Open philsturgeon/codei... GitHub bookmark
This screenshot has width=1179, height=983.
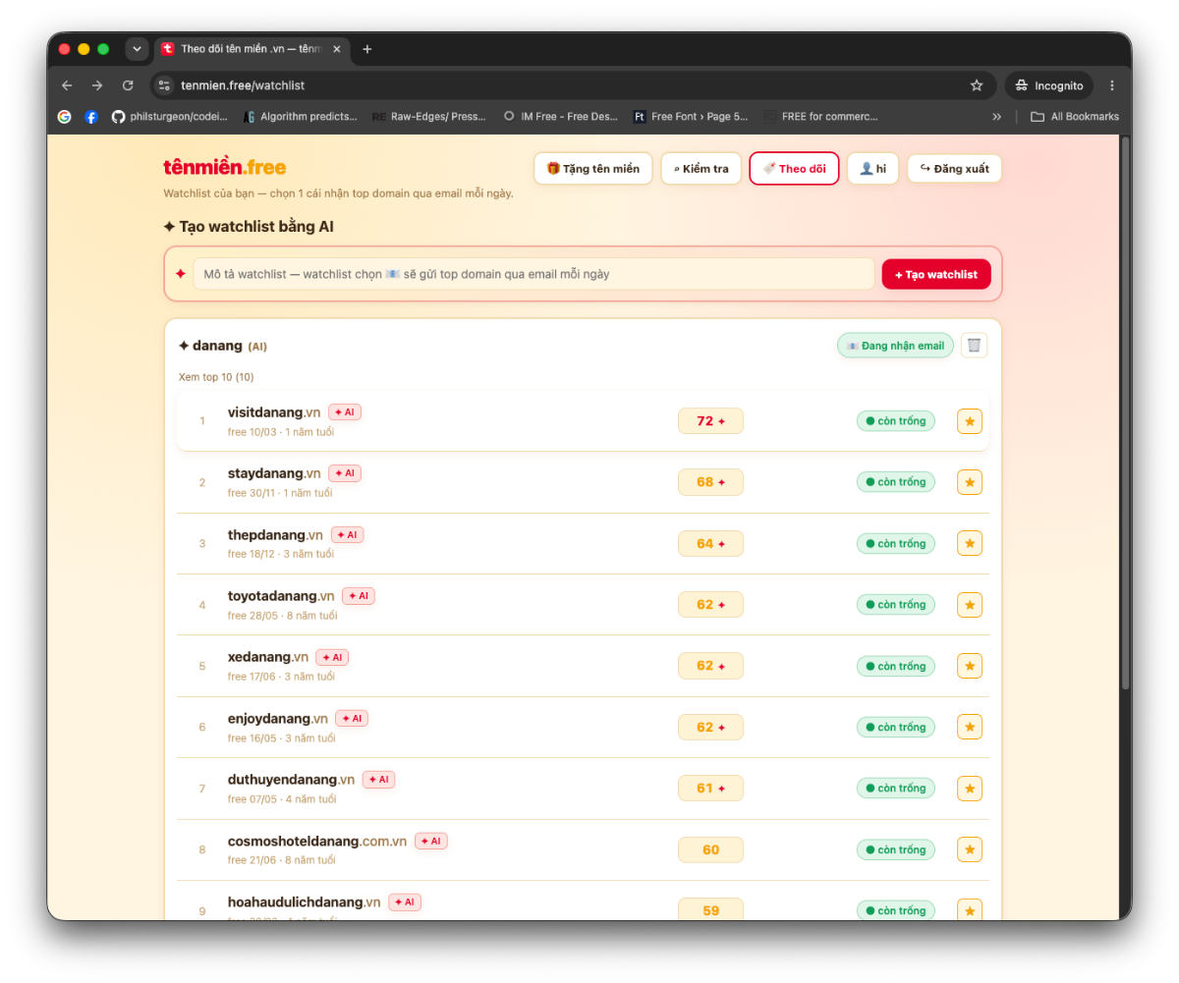[x=169, y=116]
